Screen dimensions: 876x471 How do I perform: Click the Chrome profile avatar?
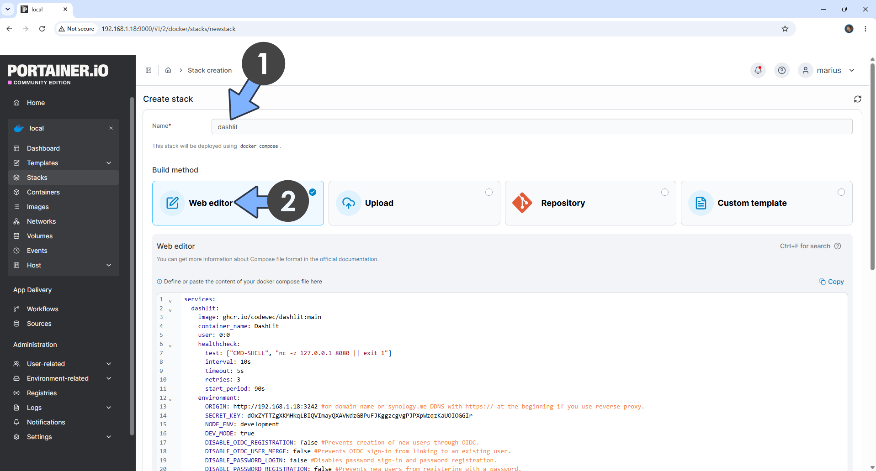(849, 29)
